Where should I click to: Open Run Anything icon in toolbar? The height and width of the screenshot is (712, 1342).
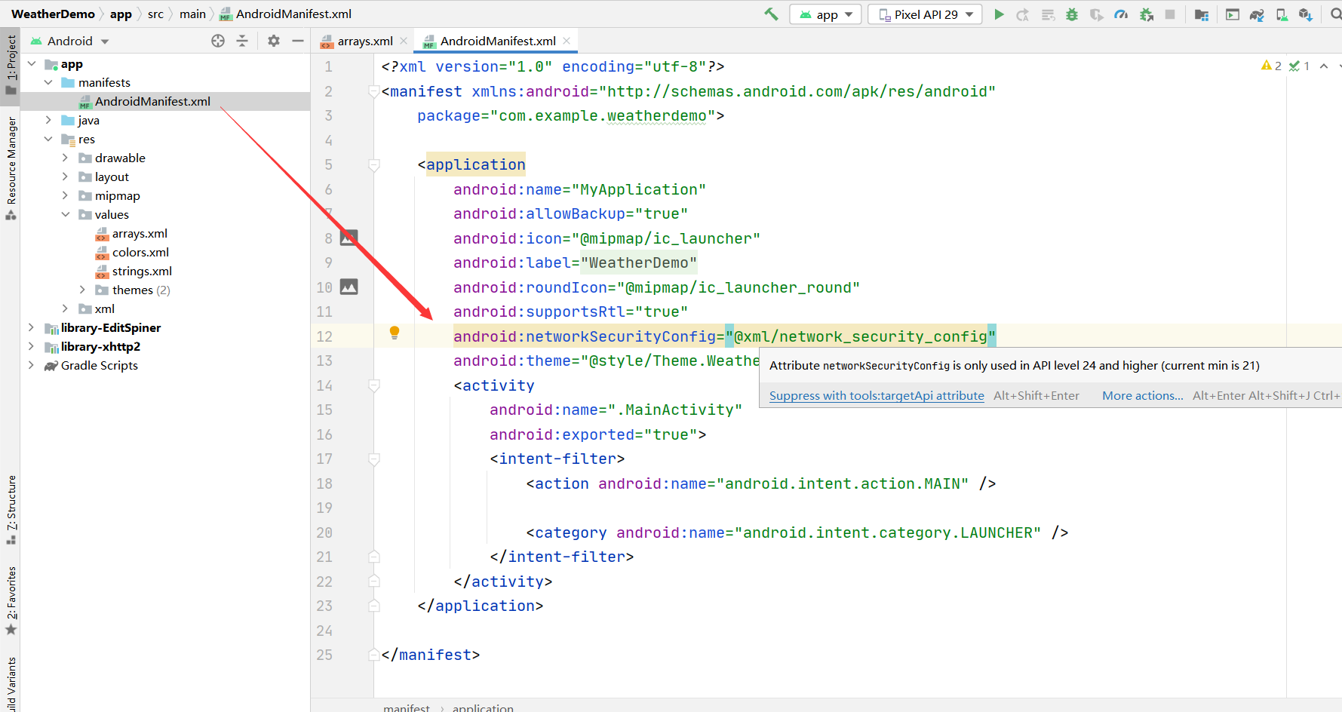click(x=1233, y=14)
